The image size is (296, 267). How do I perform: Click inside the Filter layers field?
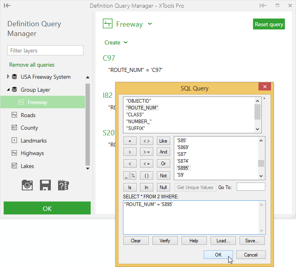point(45,50)
